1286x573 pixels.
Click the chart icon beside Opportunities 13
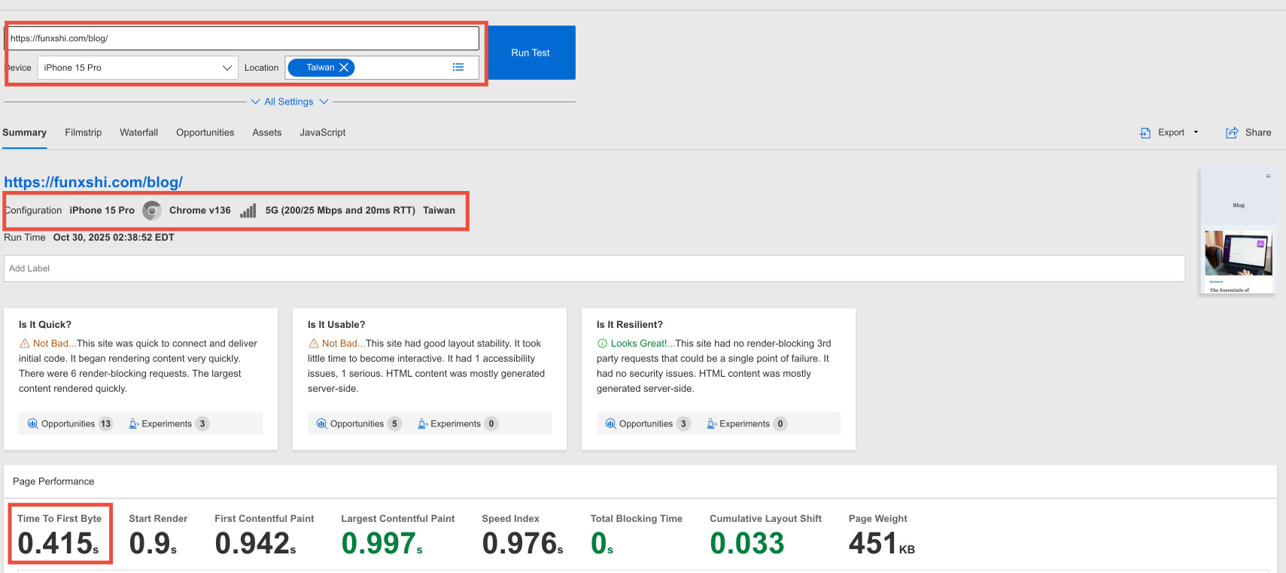pyautogui.click(x=32, y=424)
